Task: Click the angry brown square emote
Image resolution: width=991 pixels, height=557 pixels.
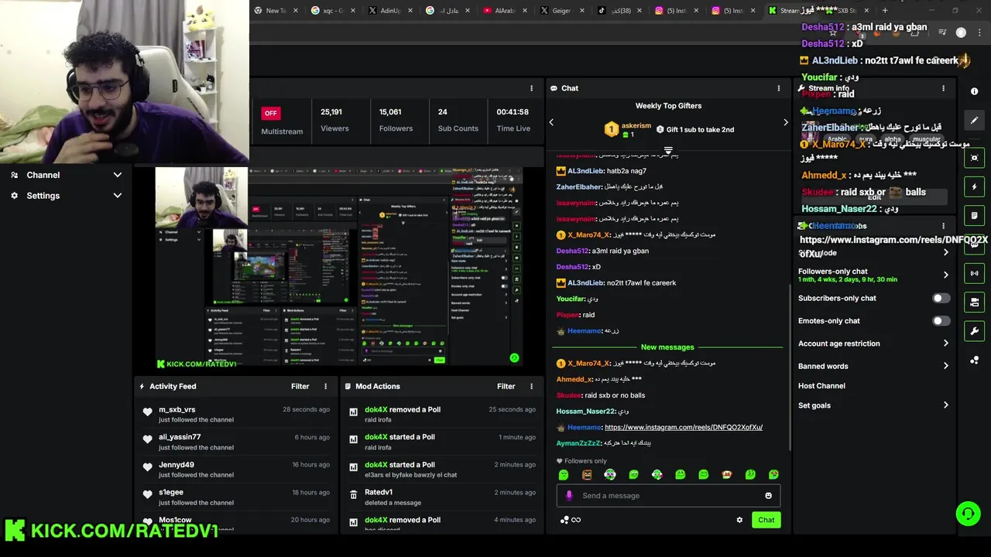Action: tap(587, 474)
